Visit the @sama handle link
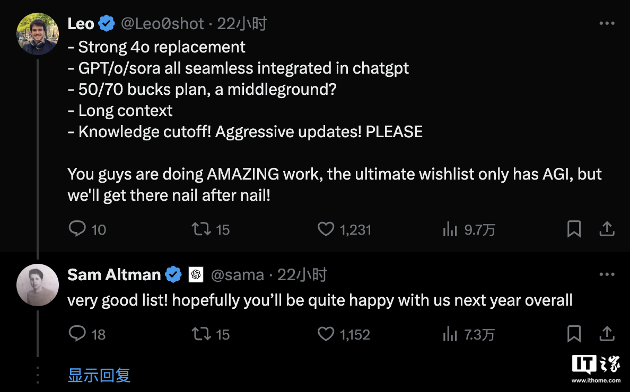Viewport: 630px width, 392px height. (237, 274)
